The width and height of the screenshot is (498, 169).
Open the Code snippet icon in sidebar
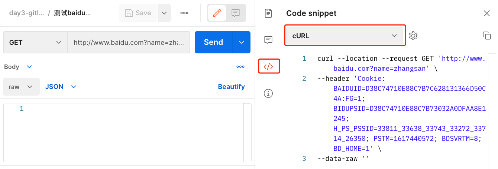(268, 67)
